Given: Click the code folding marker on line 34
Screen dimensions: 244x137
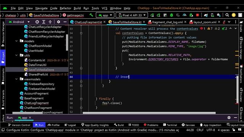Looking at the screenshot, I should tap(81, 33).
